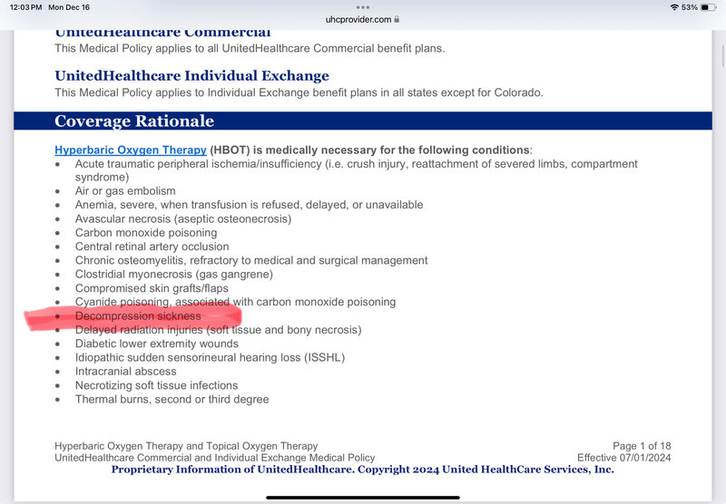Tap the uhcprovider.com address text

(x=358, y=18)
